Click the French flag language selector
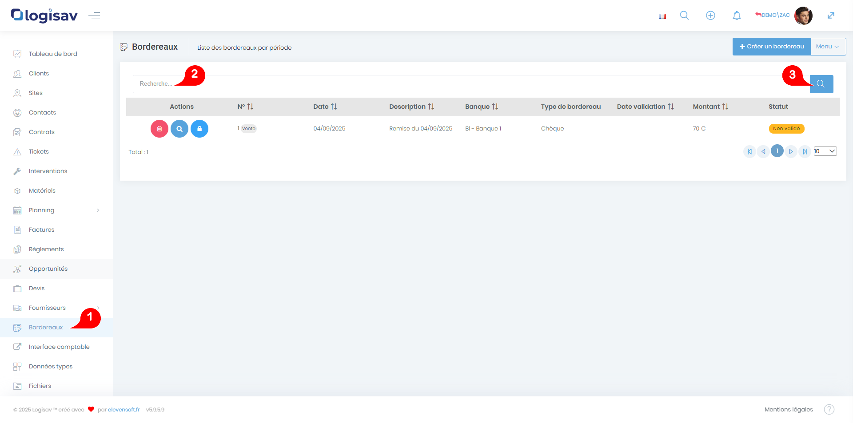 tap(662, 16)
